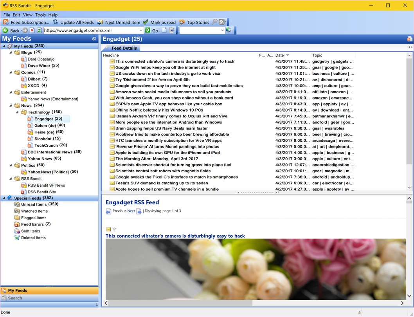414x317 pixels.
Task: Select the Feed Details tab
Action: 121,48
